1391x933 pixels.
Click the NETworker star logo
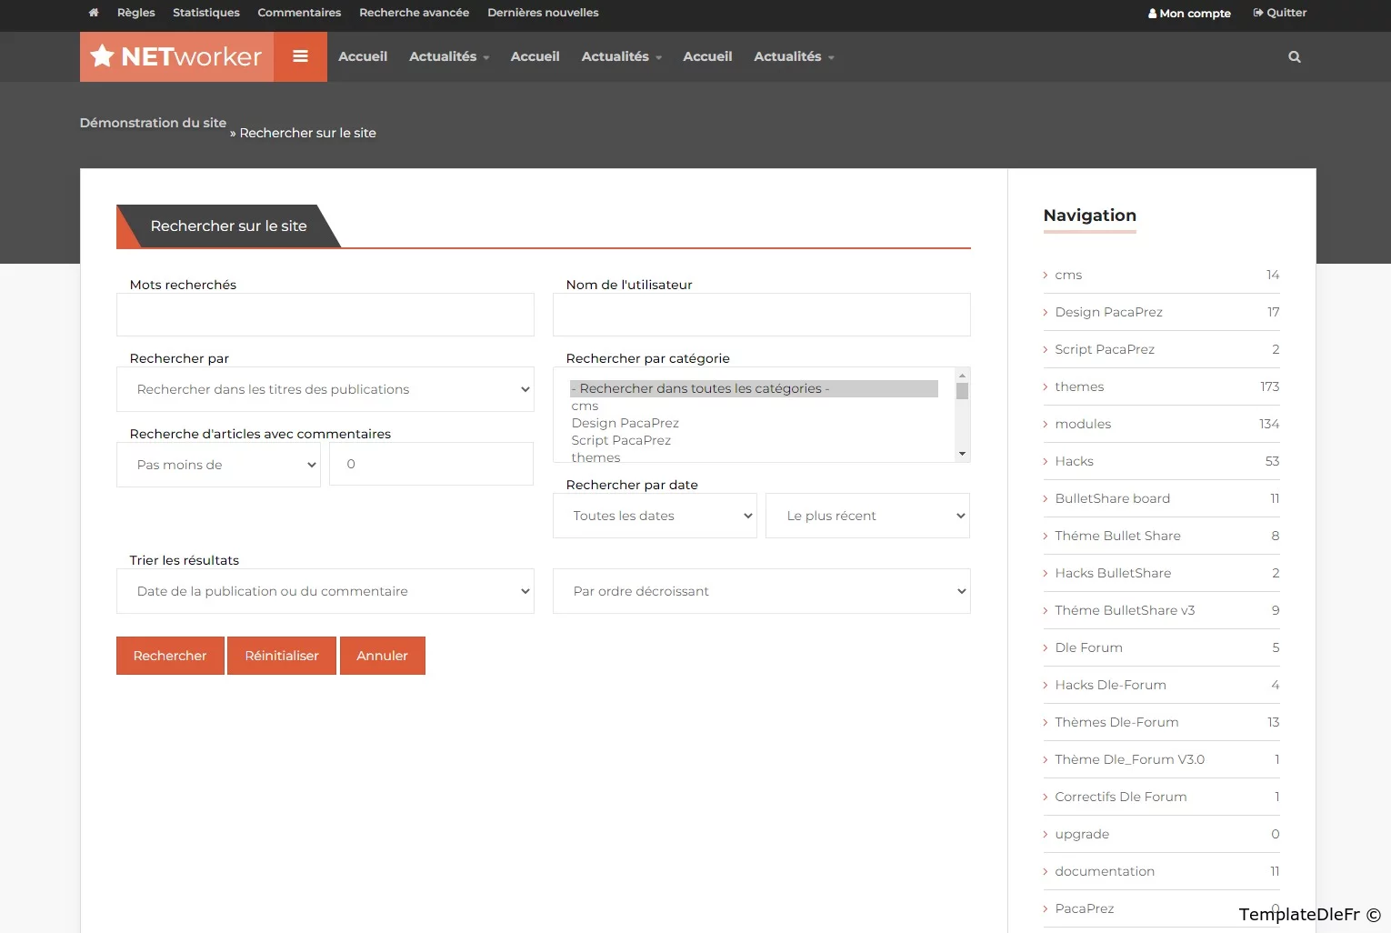[x=176, y=56]
